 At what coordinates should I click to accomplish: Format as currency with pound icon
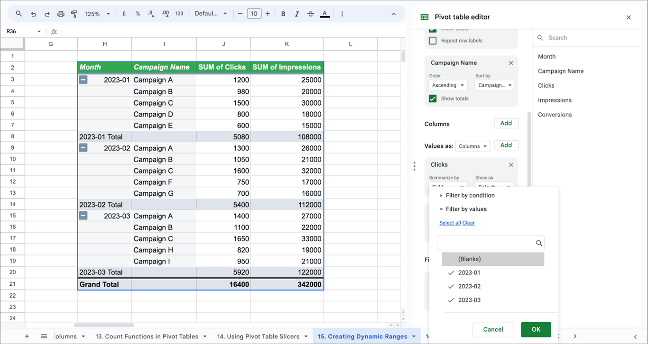point(124,14)
